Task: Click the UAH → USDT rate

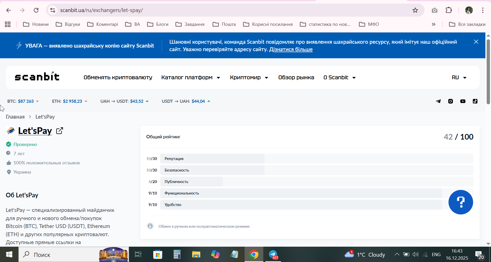Action: (125, 101)
